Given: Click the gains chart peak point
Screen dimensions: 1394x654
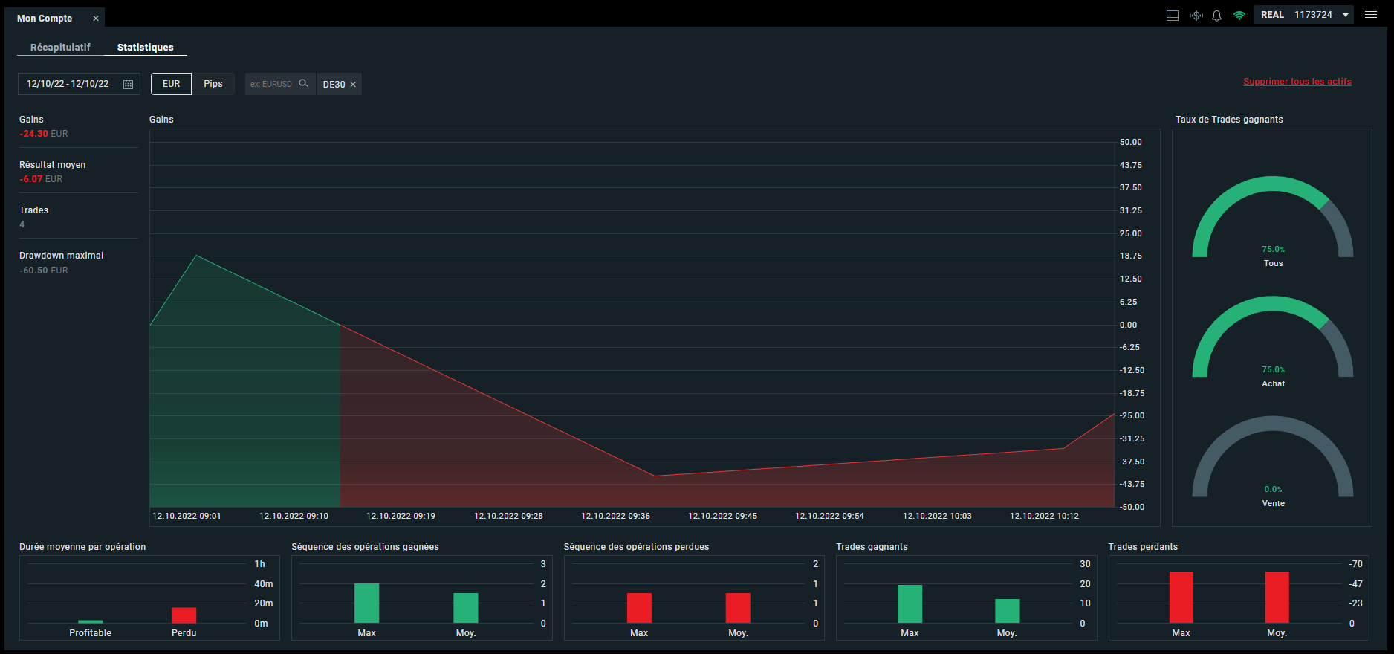Looking at the screenshot, I should [196, 256].
